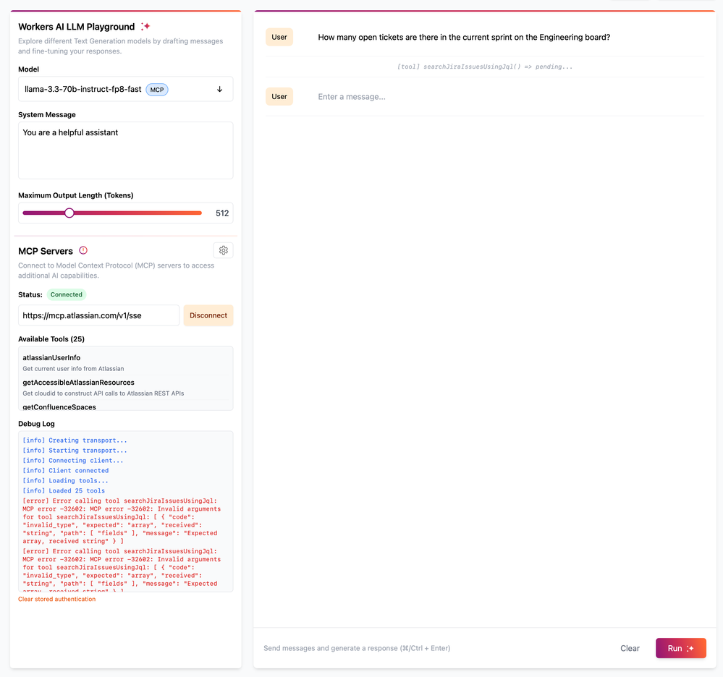Click the MCP server URL field
723x677 pixels.
(98, 315)
